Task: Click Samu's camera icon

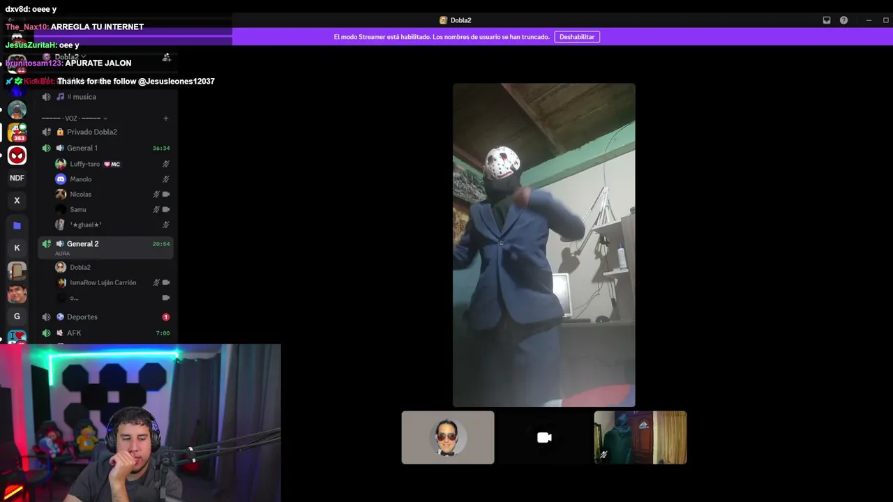Action: pyautogui.click(x=166, y=209)
